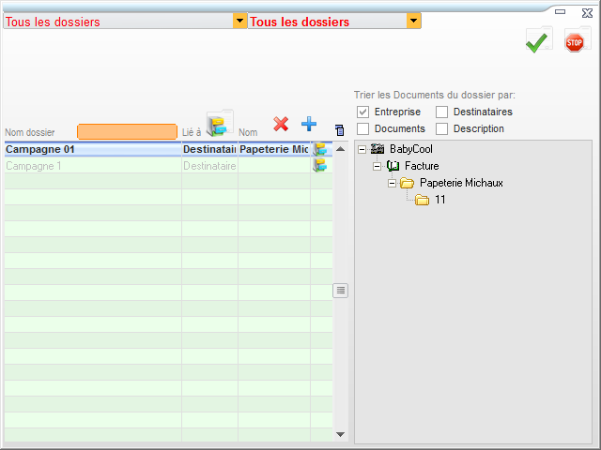Screen dimensions: 601x450
Task: Click the list scrollbar down arrow
Action: click(340, 434)
